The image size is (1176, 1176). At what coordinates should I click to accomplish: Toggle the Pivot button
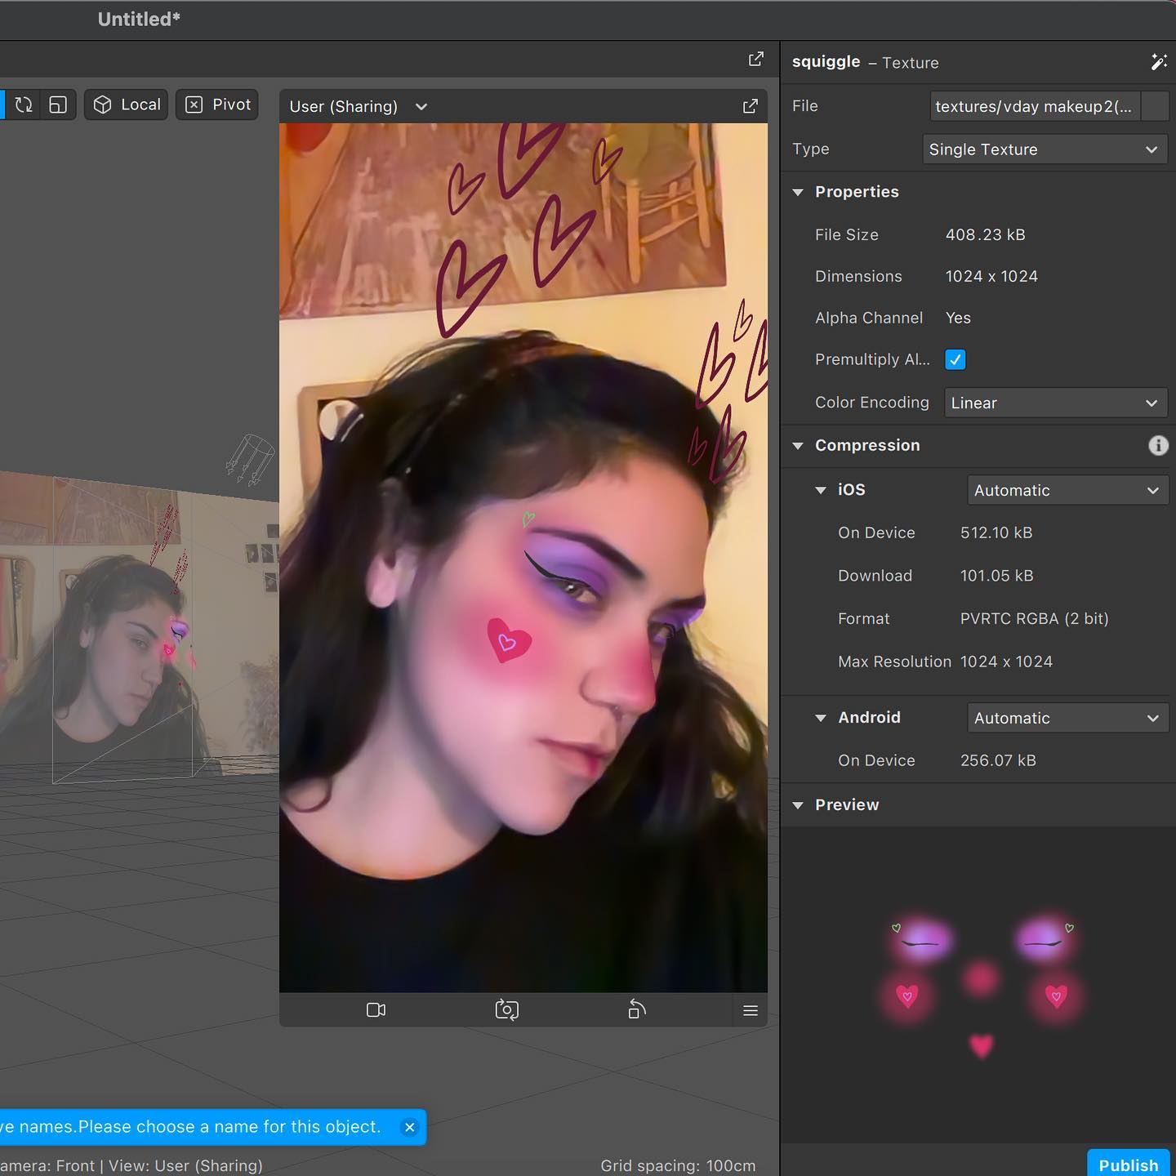click(x=217, y=105)
